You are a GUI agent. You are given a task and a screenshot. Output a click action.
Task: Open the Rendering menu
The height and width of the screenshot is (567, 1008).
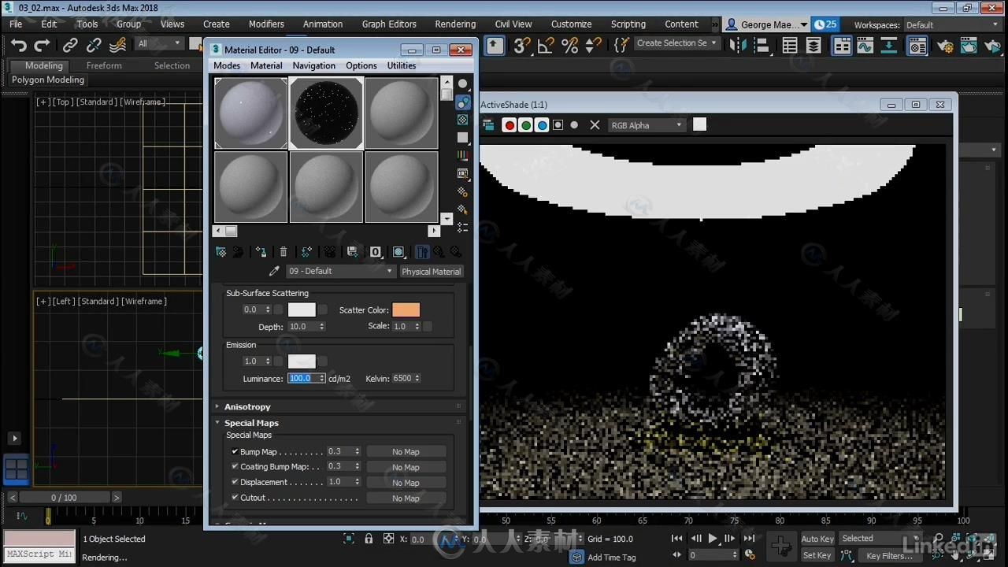click(x=455, y=24)
